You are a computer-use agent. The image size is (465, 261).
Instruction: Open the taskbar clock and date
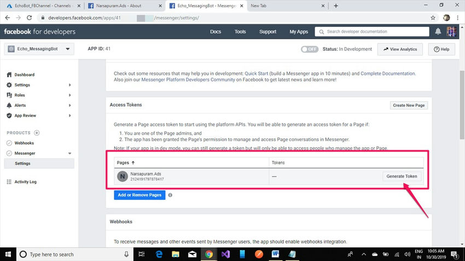point(436,254)
